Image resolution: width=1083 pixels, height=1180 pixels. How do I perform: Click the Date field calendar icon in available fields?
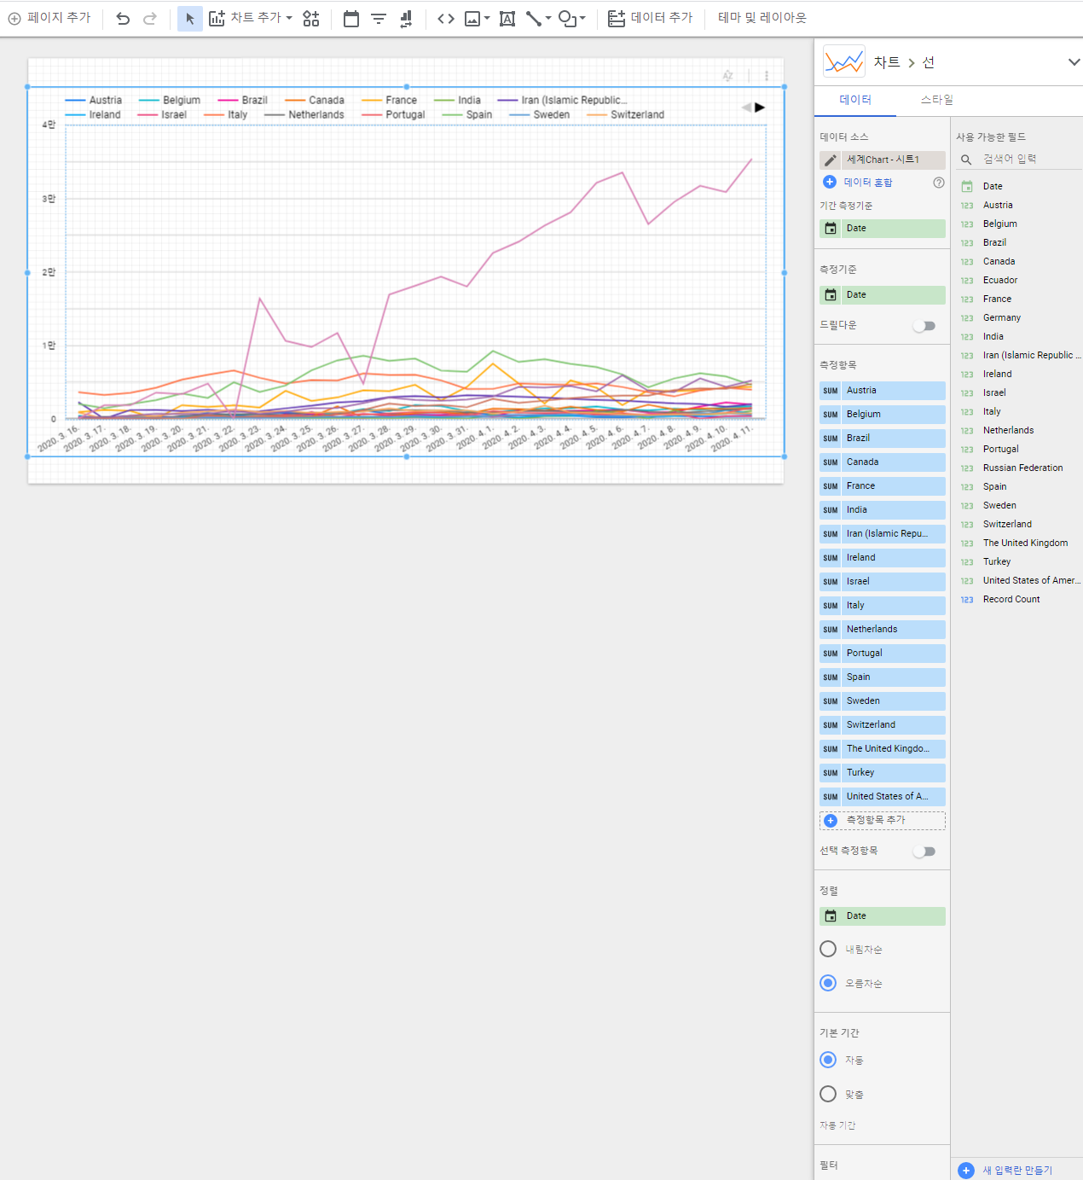click(x=967, y=186)
